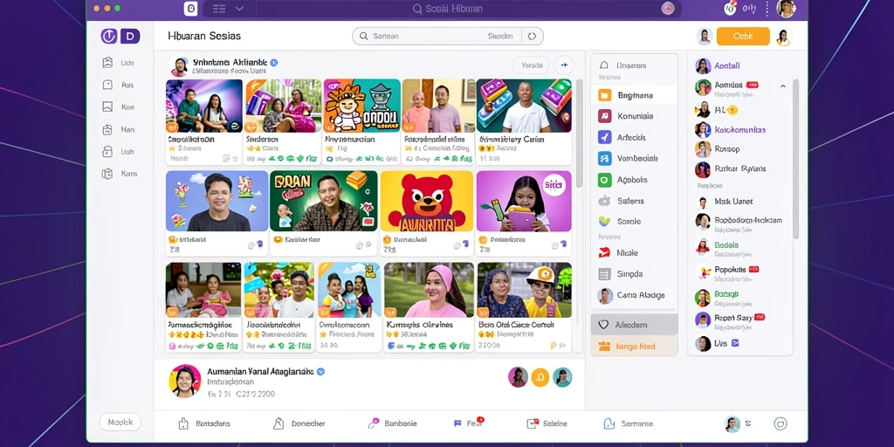Select the orange Bngtnana category
The image size is (894, 447).
tap(634, 95)
